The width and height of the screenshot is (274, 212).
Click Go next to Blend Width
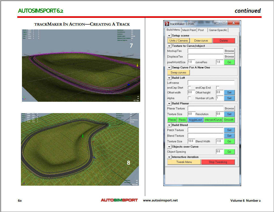pyautogui.click(x=229, y=142)
